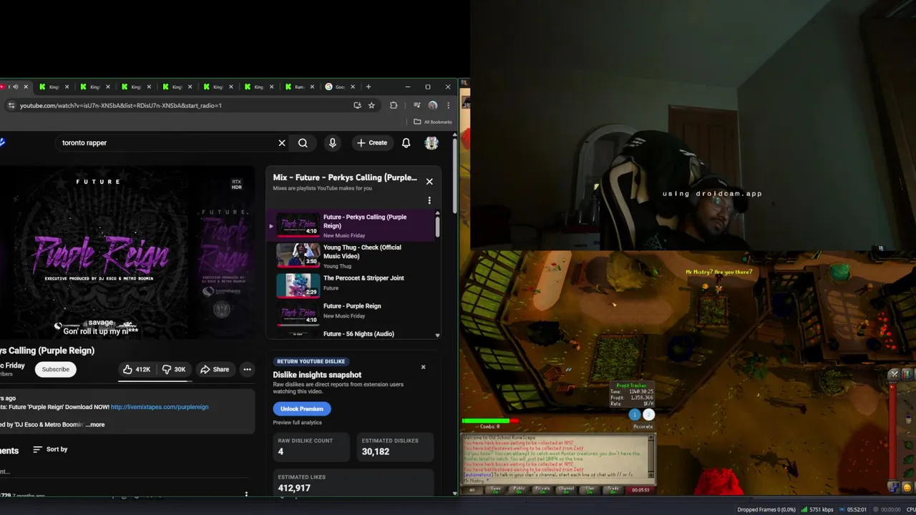The image size is (916, 515).
Task: Select the blue circle labeled 1
Action: (x=634, y=415)
